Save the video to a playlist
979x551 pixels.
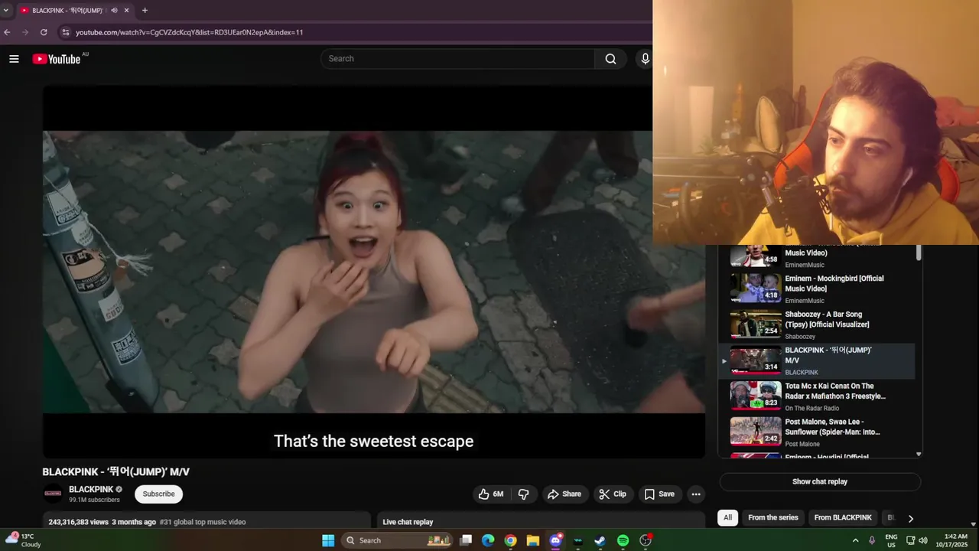pos(659,494)
